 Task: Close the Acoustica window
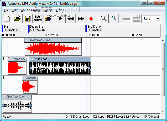pyautogui.click(x=159, y=3)
